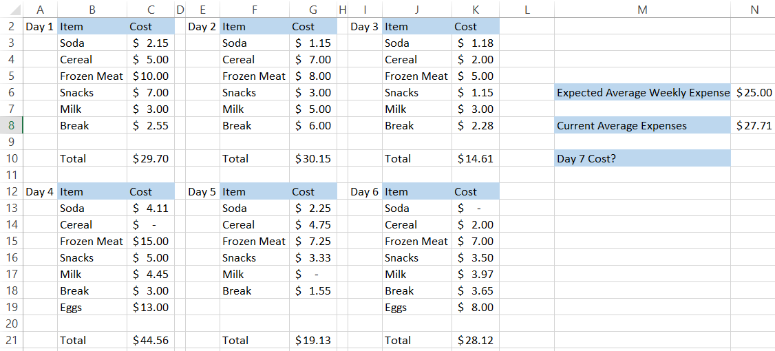Viewport: 775px width, 351px height.
Task: Click the Expected Average Weekly Expense label
Action: point(642,92)
